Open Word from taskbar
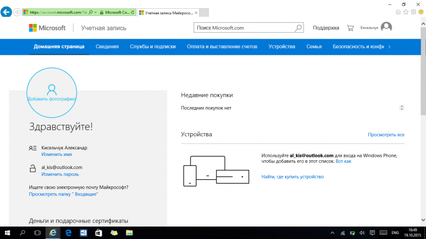The image size is (426, 239). pos(83,233)
